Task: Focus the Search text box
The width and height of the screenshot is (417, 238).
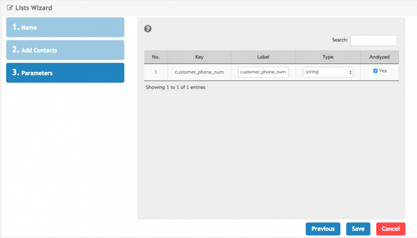Action: [373, 40]
